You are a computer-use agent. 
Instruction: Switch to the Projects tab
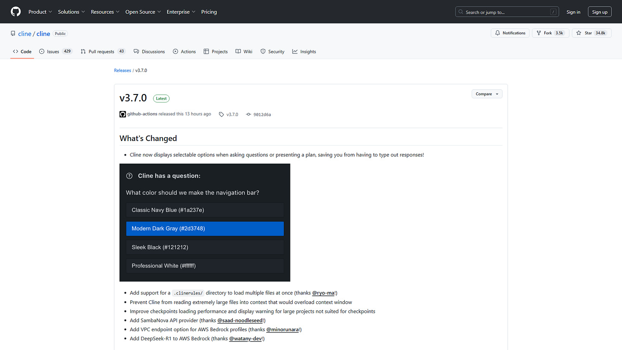[215, 51]
